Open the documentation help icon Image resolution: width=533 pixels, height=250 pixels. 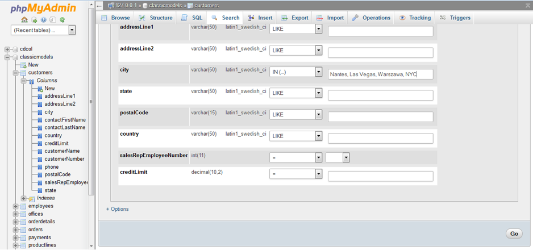click(x=43, y=20)
